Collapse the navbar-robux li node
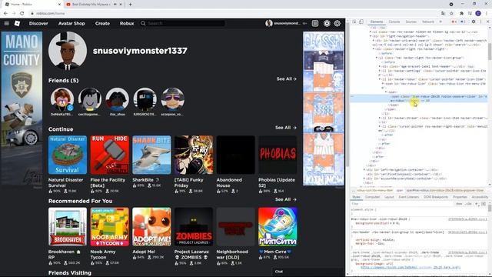Image resolution: width=492 pixels, height=277 pixels. [x=379, y=79]
